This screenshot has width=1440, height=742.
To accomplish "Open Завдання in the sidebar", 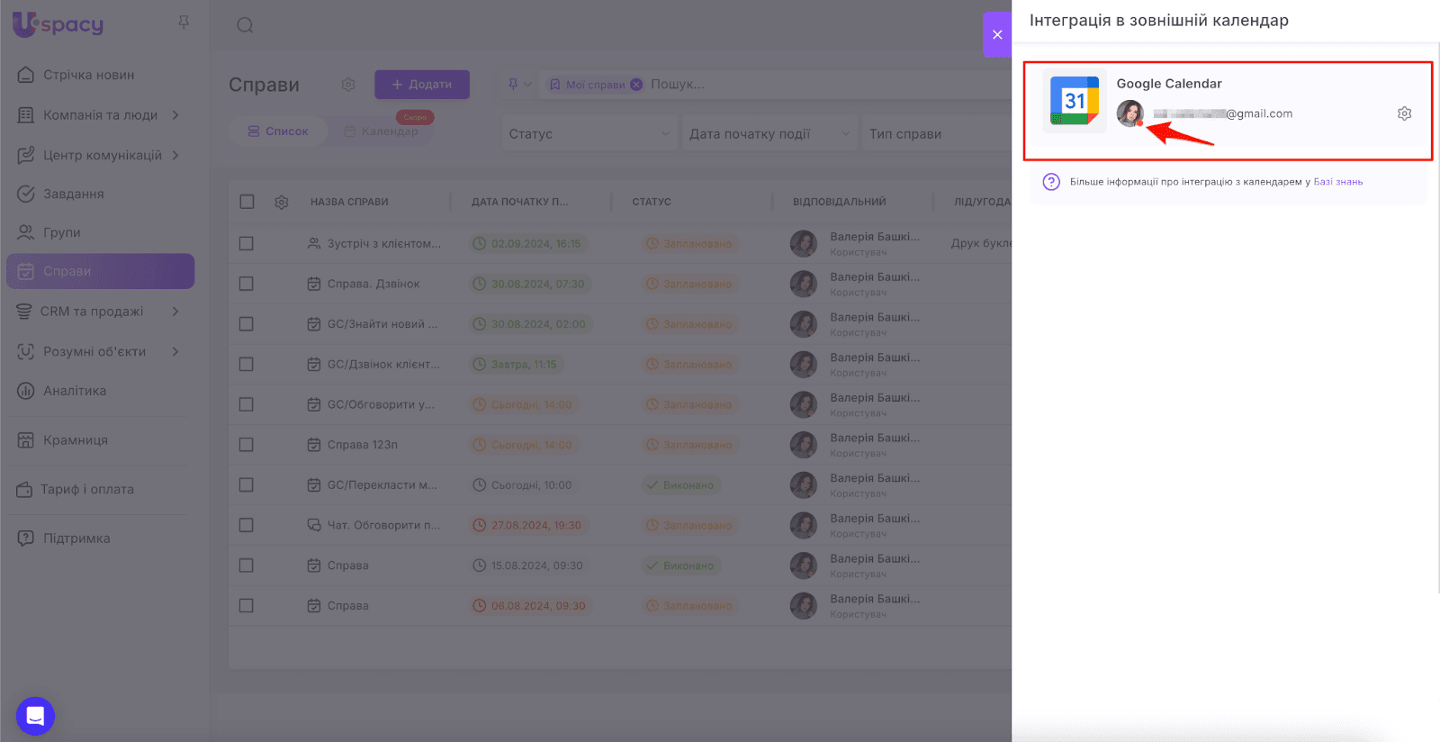I will click(74, 194).
